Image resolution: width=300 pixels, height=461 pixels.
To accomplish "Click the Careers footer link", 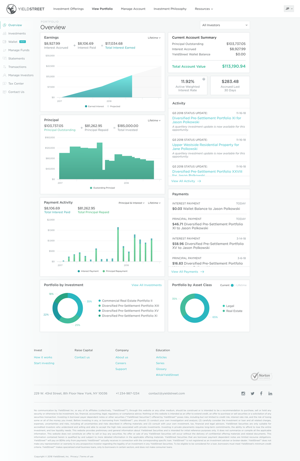I will pyautogui.click(x=121, y=363).
